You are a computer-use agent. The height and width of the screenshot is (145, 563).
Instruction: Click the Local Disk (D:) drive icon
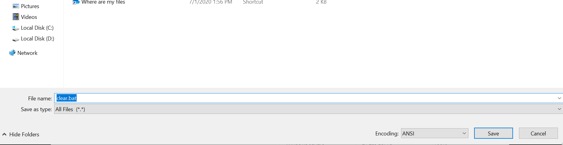[16, 39]
